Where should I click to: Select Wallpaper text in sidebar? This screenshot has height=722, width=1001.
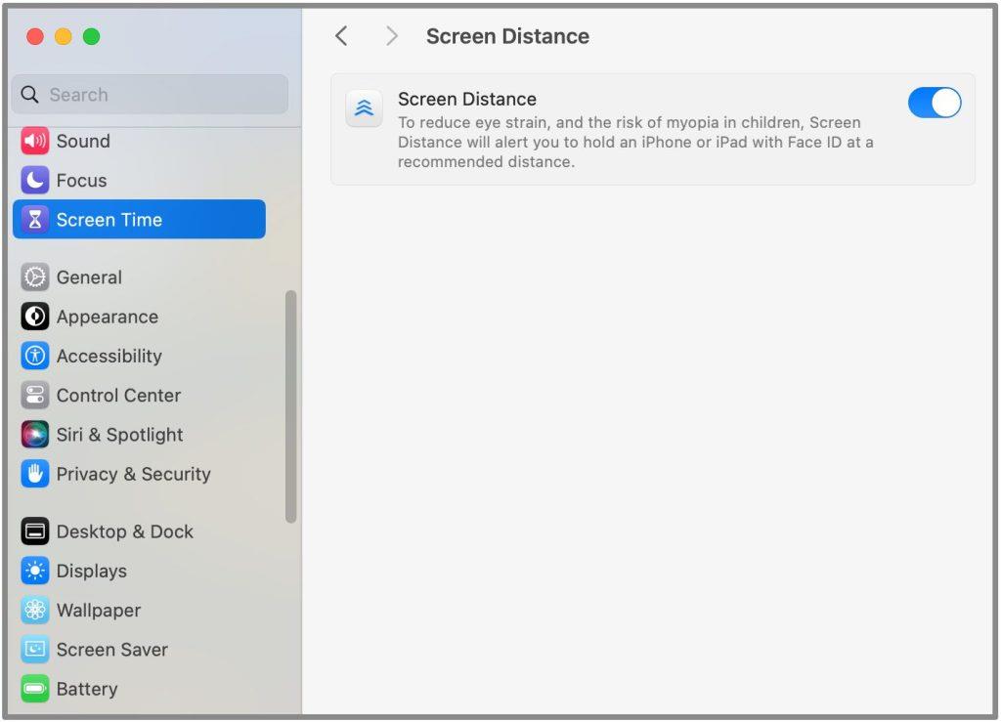(x=99, y=611)
